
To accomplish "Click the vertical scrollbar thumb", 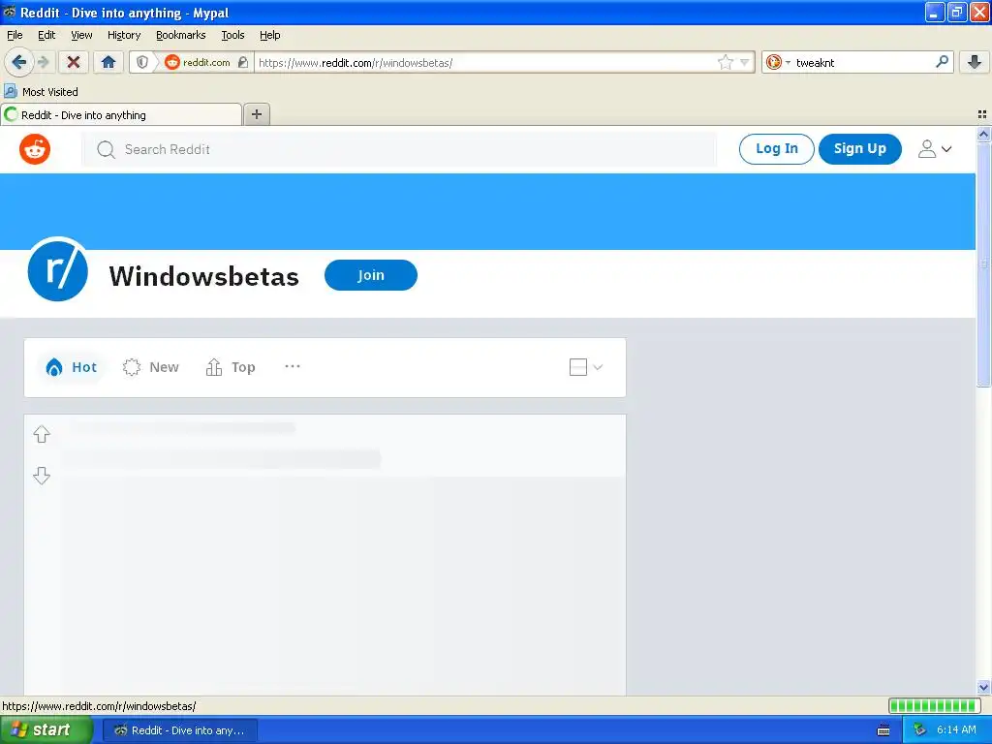I will point(983,264).
